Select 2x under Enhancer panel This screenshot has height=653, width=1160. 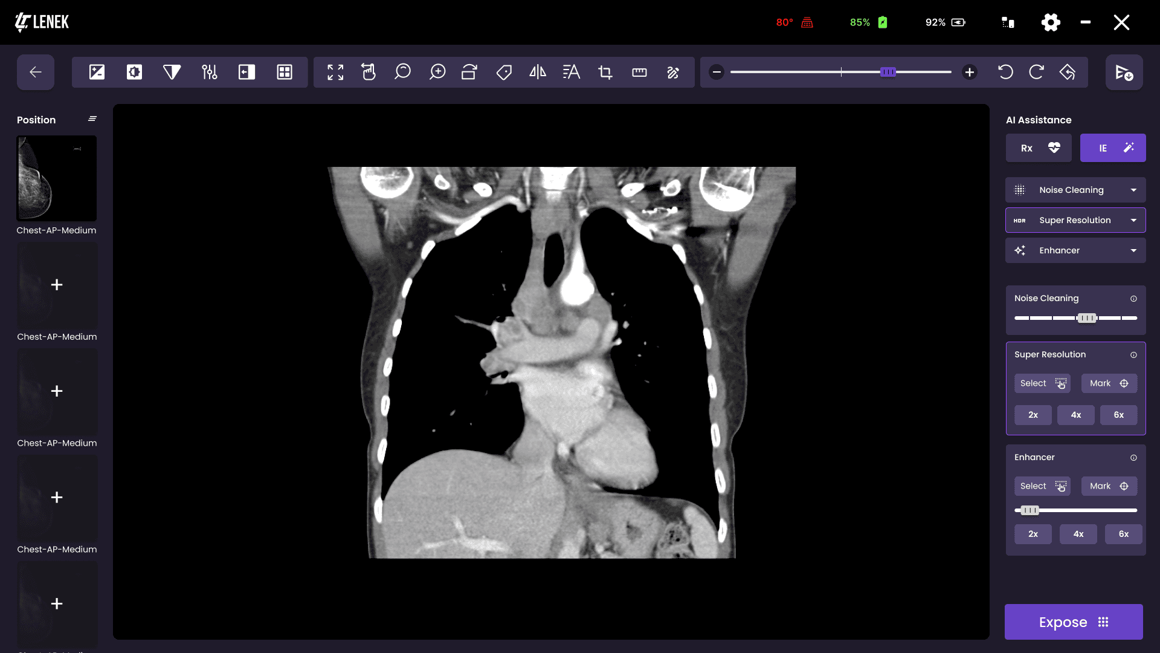pos(1033,534)
